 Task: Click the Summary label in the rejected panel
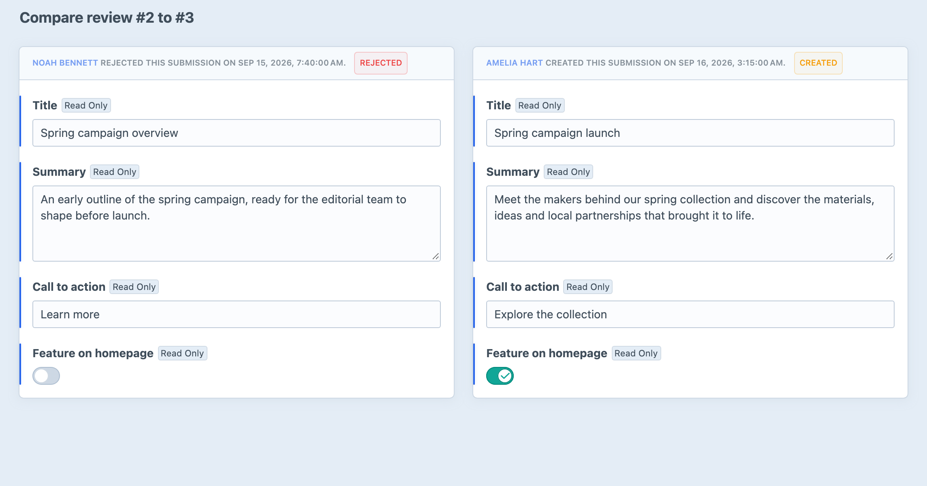(x=59, y=172)
